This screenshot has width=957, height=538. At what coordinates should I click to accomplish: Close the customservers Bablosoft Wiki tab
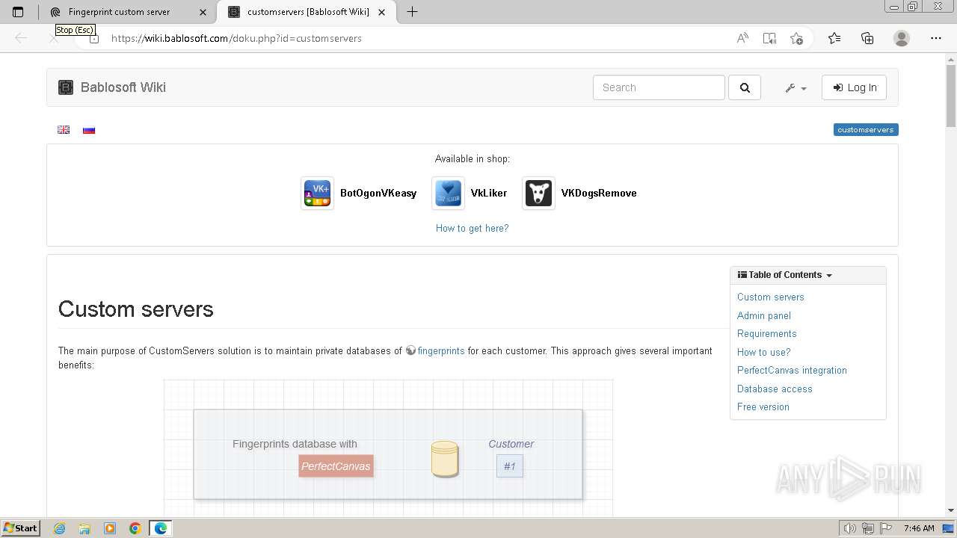coord(381,12)
